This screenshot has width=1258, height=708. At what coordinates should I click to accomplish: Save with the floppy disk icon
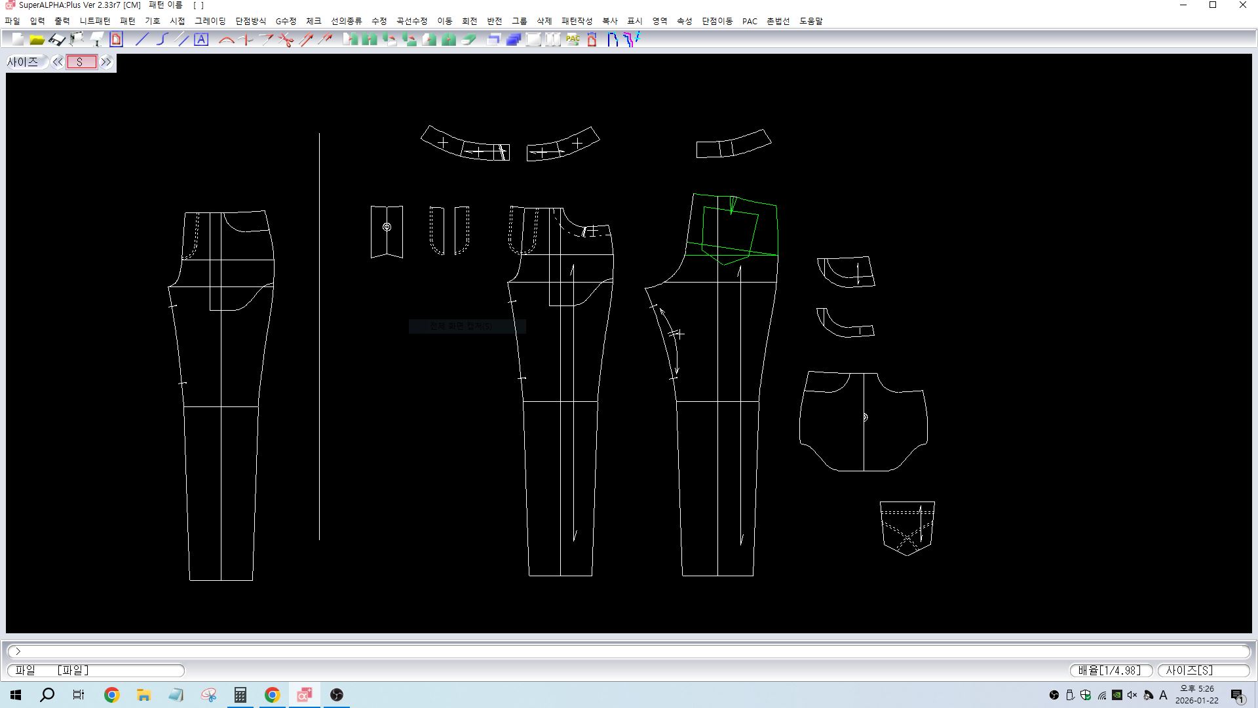coord(57,40)
